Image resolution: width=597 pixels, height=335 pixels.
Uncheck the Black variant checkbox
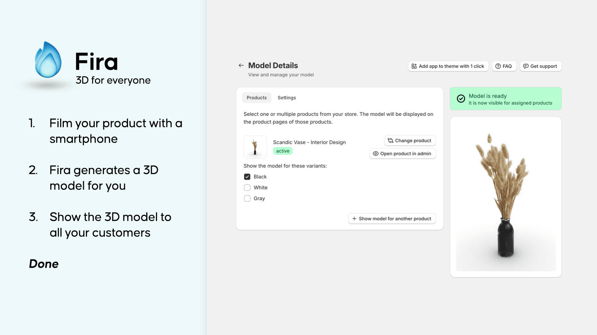coord(247,176)
